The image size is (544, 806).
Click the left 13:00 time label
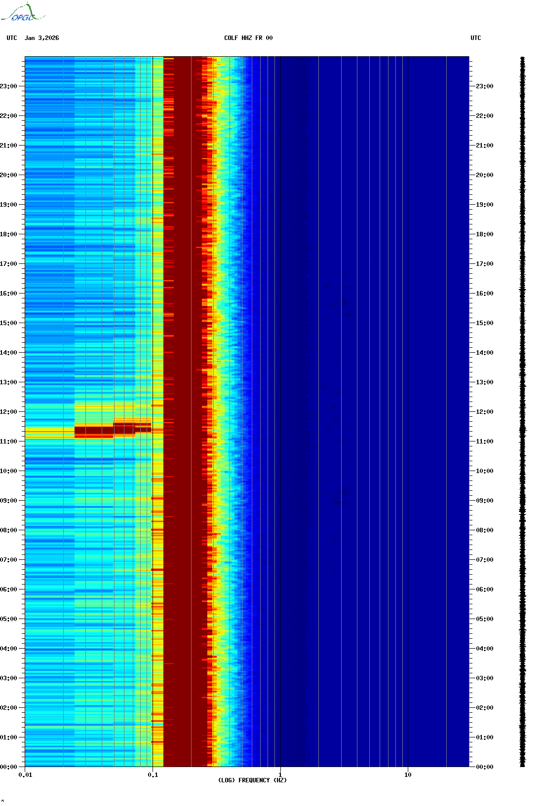(8, 382)
